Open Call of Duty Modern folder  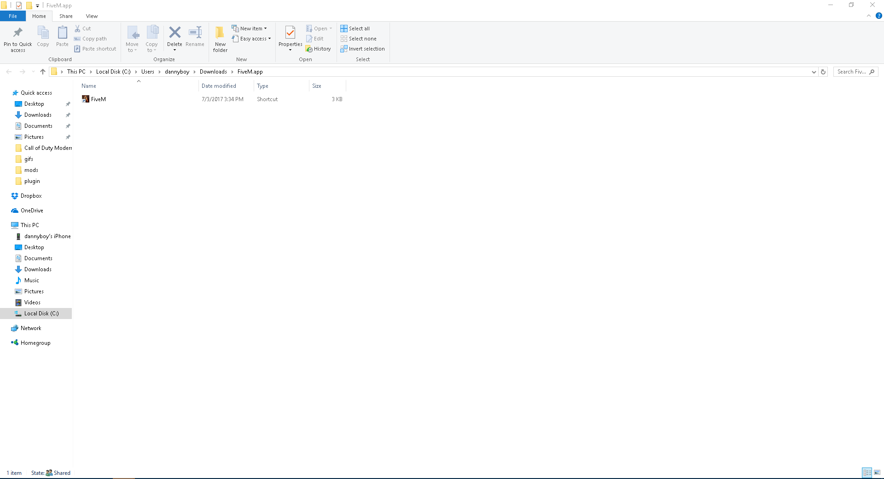pyautogui.click(x=43, y=148)
